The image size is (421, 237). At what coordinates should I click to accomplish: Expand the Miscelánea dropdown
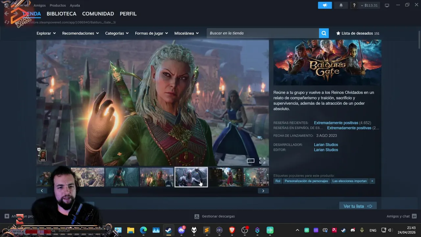[186, 33]
